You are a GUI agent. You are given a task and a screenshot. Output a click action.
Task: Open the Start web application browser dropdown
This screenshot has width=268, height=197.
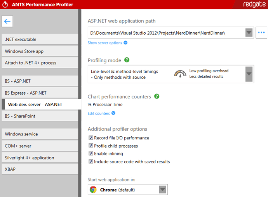[x=163, y=190]
